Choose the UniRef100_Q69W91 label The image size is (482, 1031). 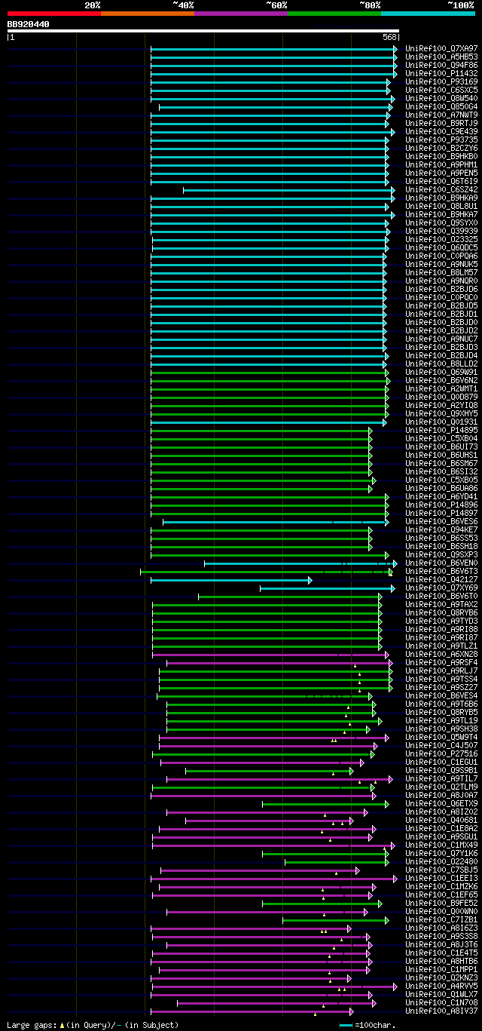(x=441, y=372)
